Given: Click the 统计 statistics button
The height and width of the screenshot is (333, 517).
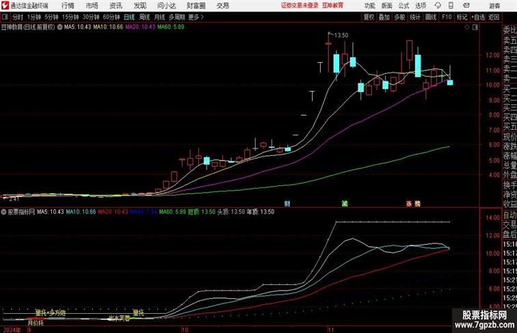Looking at the screenshot, I should coord(415,17).
